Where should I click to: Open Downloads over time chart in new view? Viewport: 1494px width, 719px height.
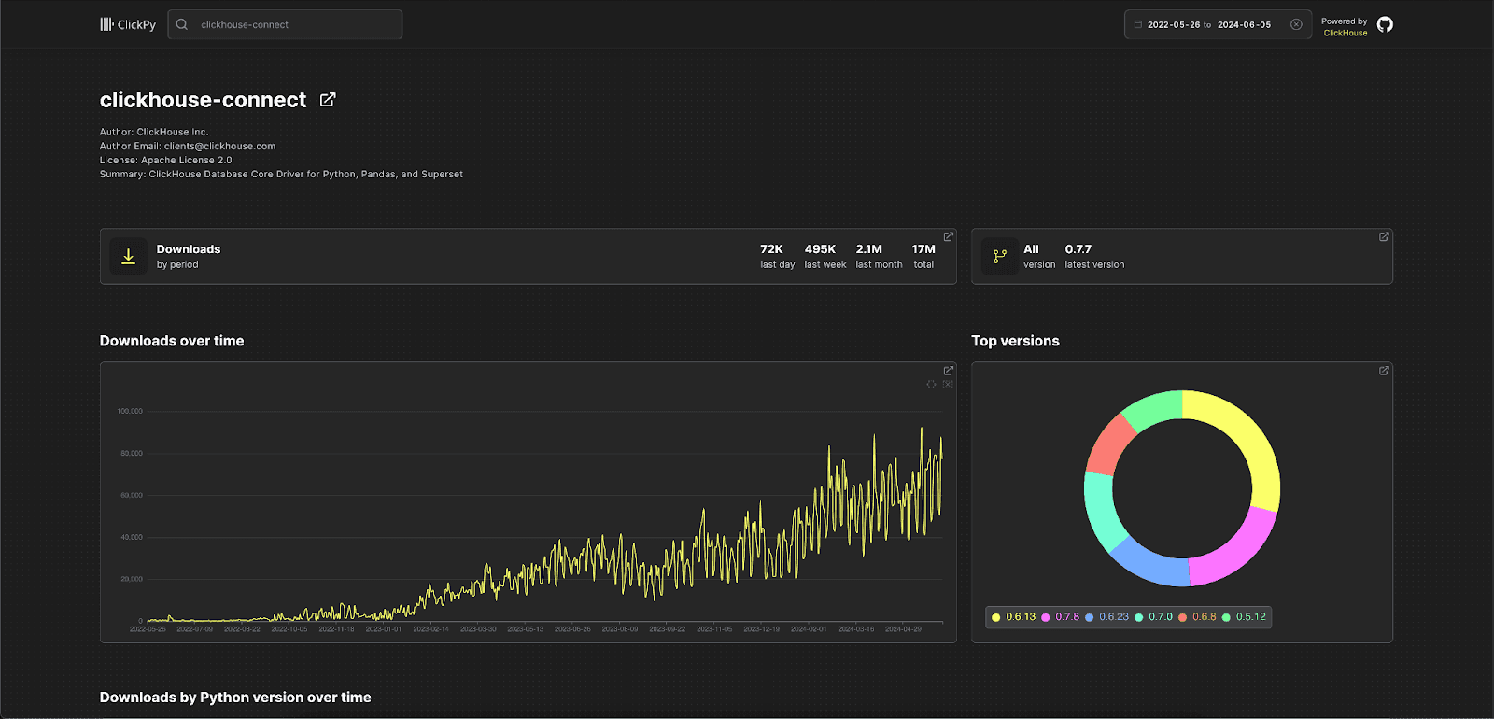[948, 371]
